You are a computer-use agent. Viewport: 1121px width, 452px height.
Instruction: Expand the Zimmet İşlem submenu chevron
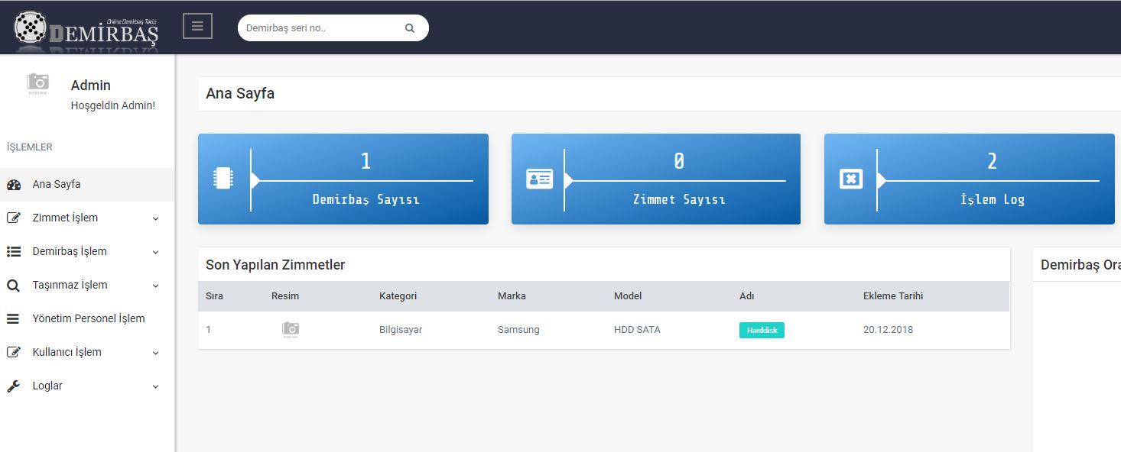[156, 218]
